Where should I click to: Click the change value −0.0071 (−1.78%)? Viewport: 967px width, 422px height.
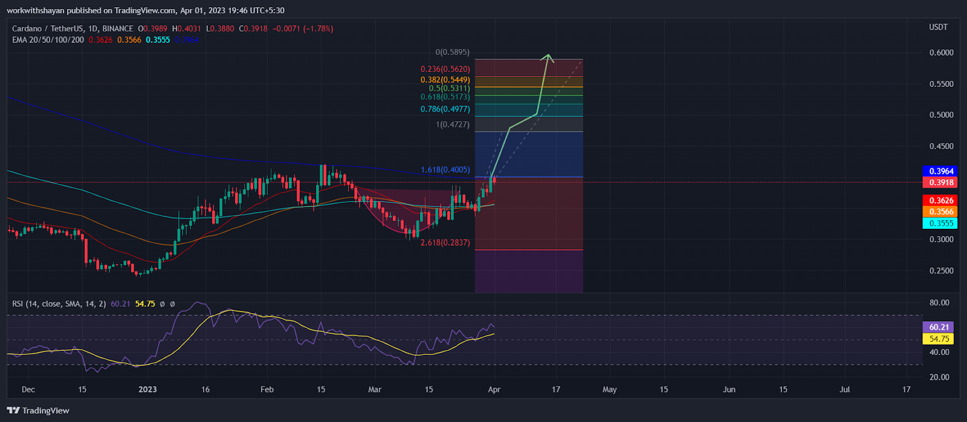tap(303, 28)
